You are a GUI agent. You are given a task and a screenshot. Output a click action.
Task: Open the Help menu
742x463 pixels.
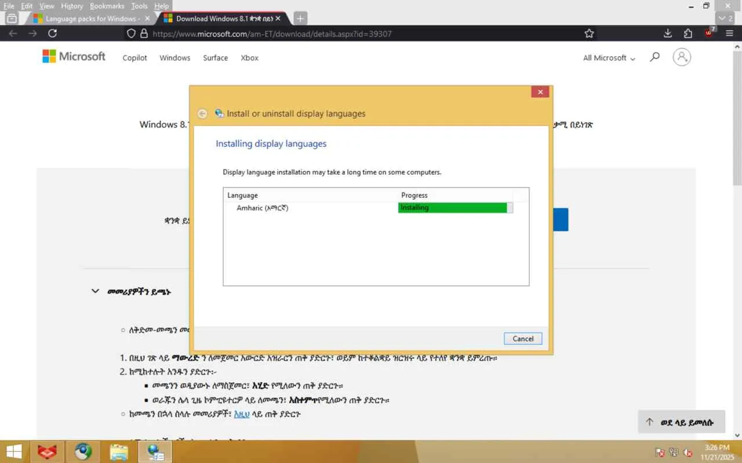tap(161, 6)
